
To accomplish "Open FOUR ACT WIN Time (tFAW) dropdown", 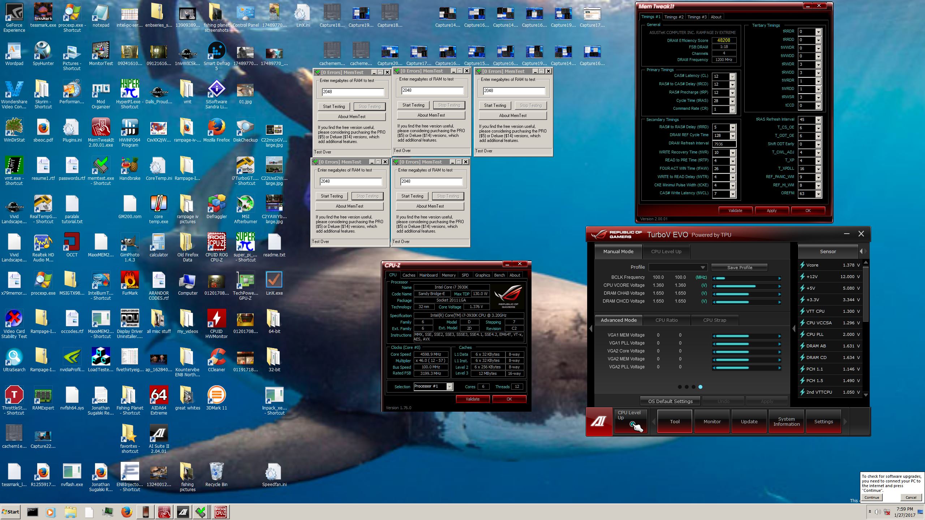I will (x=732, y=169).
